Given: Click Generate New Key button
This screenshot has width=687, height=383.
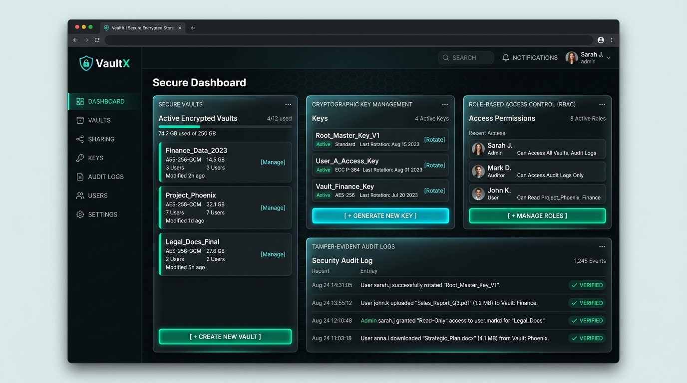Looking at the screenshot, I should (380, 216).
